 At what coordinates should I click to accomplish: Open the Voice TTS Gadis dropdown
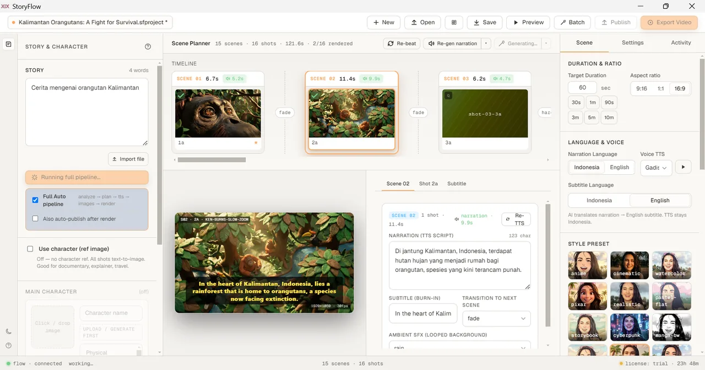[656, 168]
